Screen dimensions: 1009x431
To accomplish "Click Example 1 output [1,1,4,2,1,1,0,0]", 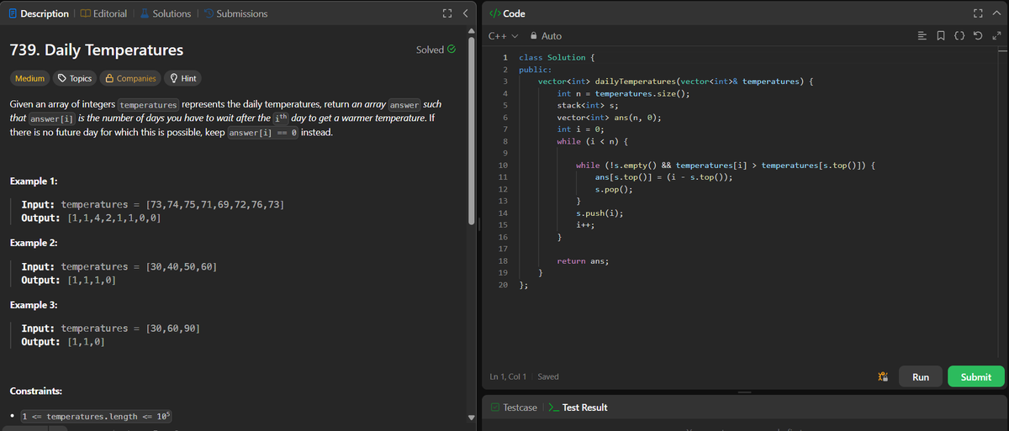I will (114, 218).
